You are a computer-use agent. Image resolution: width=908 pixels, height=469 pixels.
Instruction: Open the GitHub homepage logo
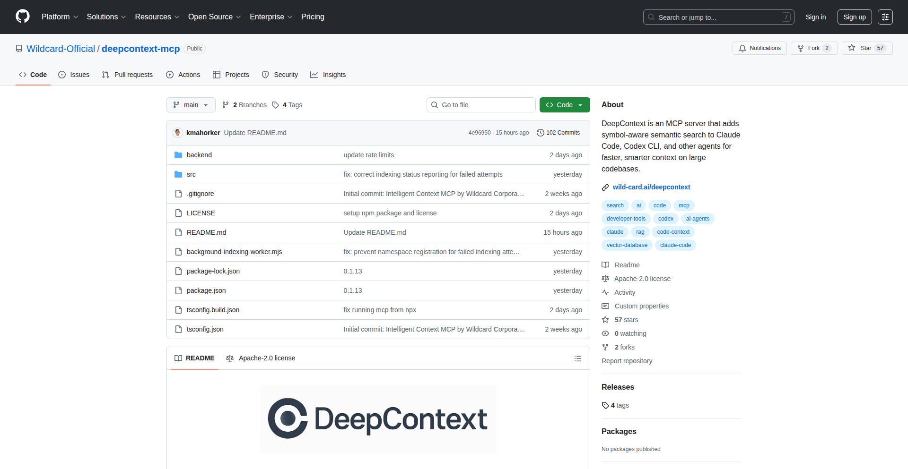[x=23, y=17]
